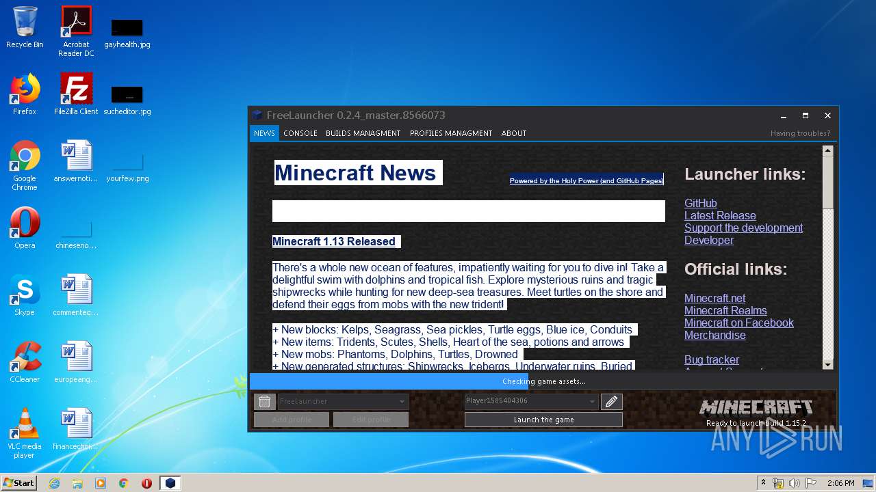Viewport: 876px width, 492px height.
Task: Open PROFILES MANAGMENT tab
Action: (x=451, y=133)
